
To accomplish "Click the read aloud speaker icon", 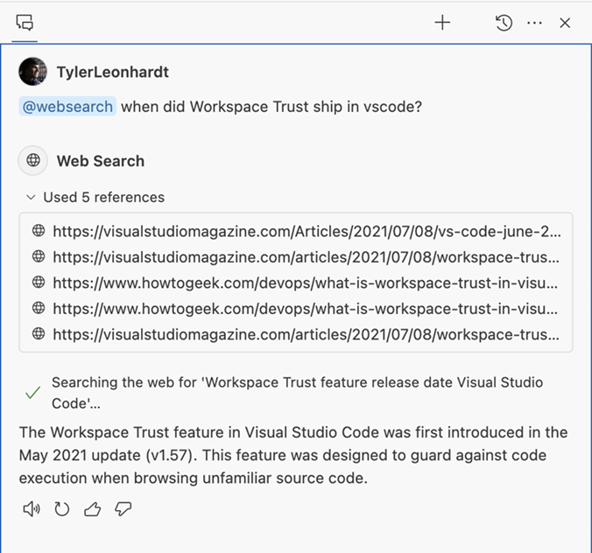I will click(x=32, y=509).
